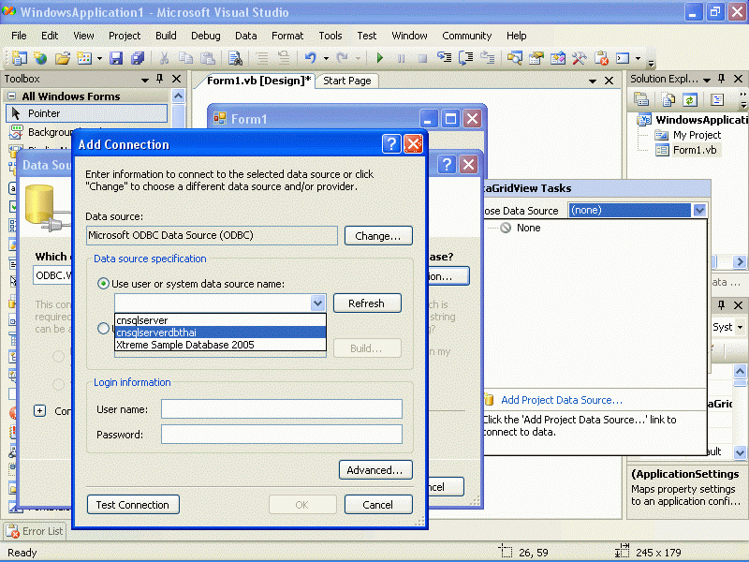Click the Step Out toolbar icon
The height and width of the screenshot is (562, 749).
pyautogui.click(x=487, y=58)
